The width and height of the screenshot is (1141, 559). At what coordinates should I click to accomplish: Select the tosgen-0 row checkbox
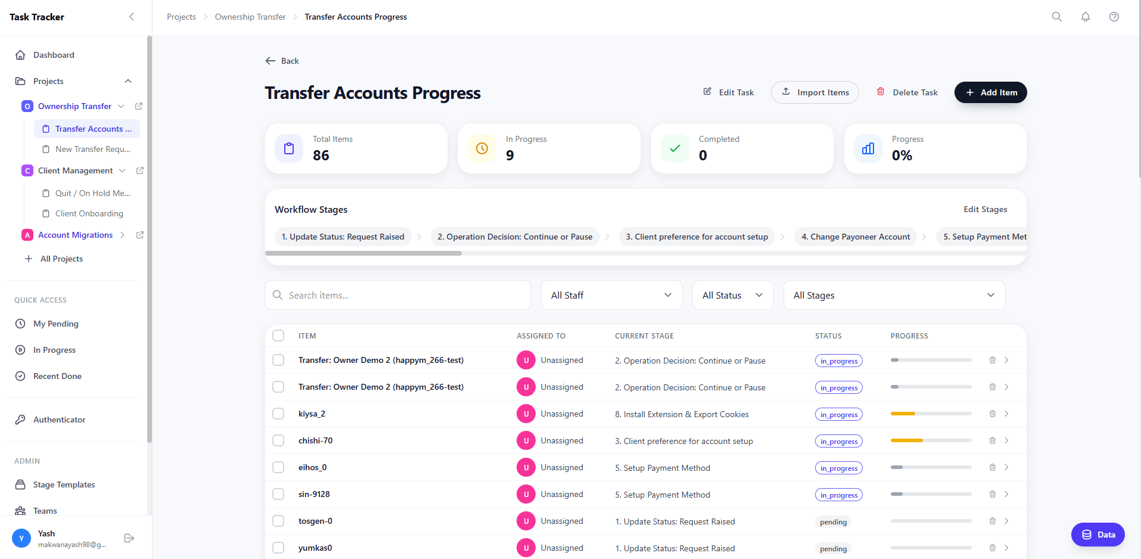point(278,521)
